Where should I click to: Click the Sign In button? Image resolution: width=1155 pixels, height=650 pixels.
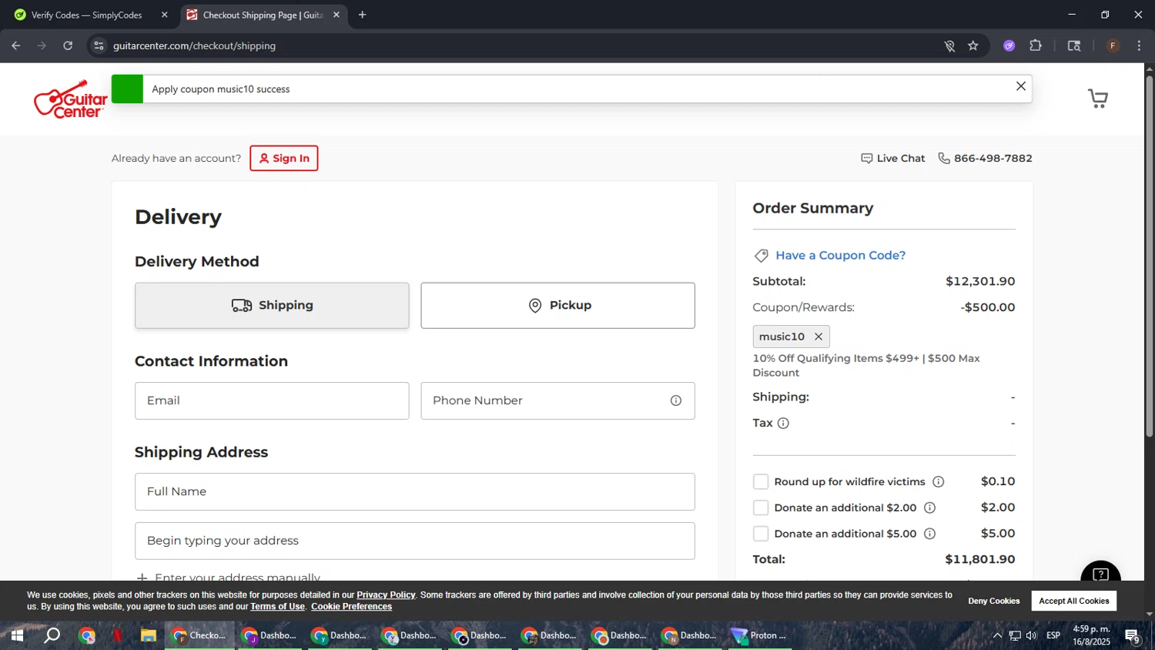click(283, 159)
